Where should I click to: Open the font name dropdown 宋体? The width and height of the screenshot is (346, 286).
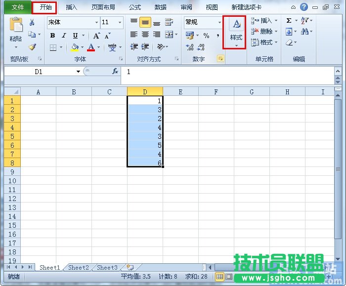96,23
